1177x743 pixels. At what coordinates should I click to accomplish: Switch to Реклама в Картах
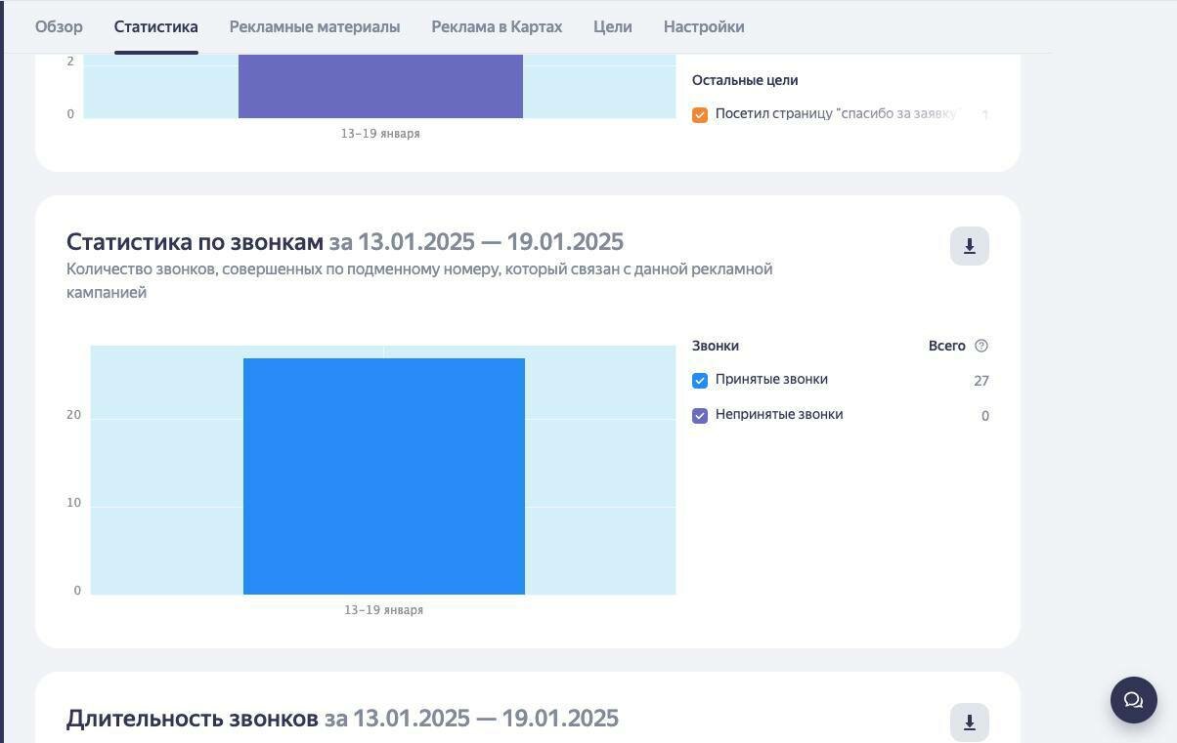pyautogui.click(x=497, y=26)
